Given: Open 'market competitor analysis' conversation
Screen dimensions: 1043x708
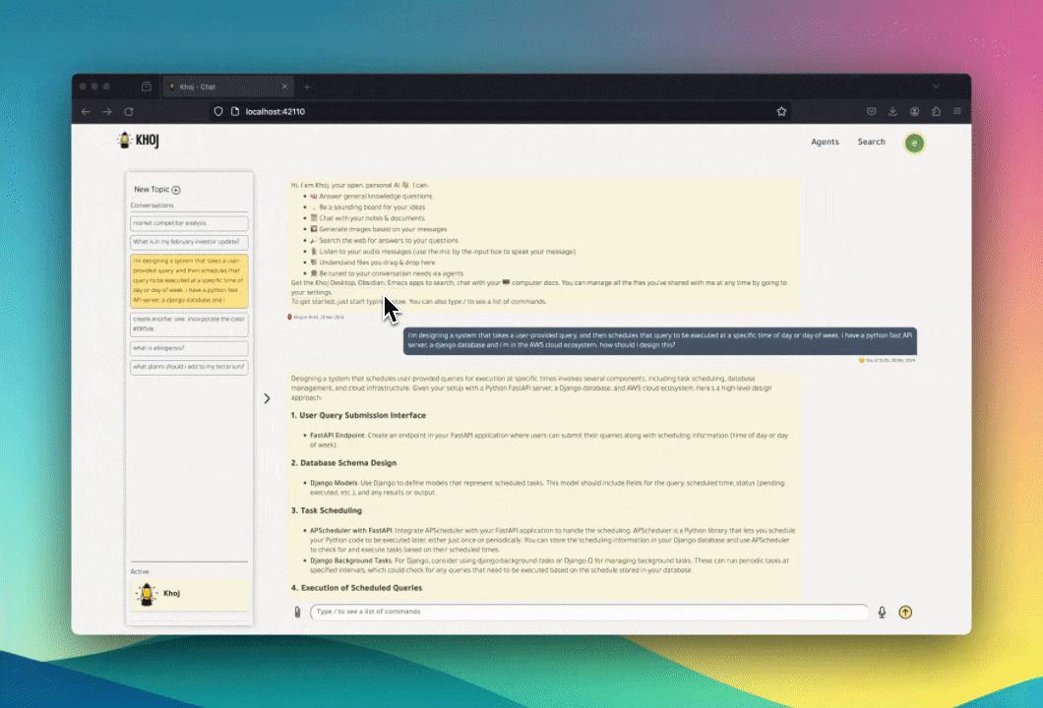Looking at the screenshot, I should [x=189, y=223].
